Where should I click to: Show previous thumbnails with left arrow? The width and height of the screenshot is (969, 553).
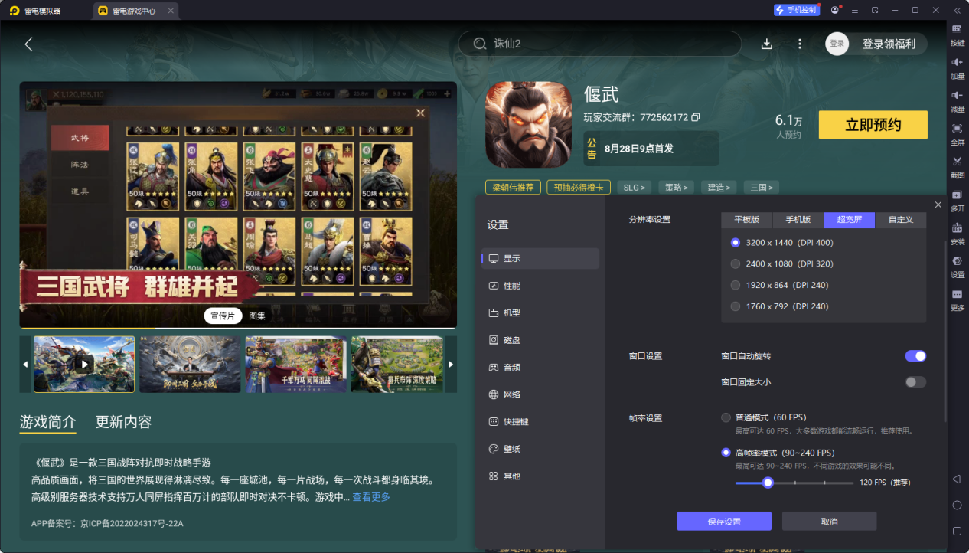[25, 365]
